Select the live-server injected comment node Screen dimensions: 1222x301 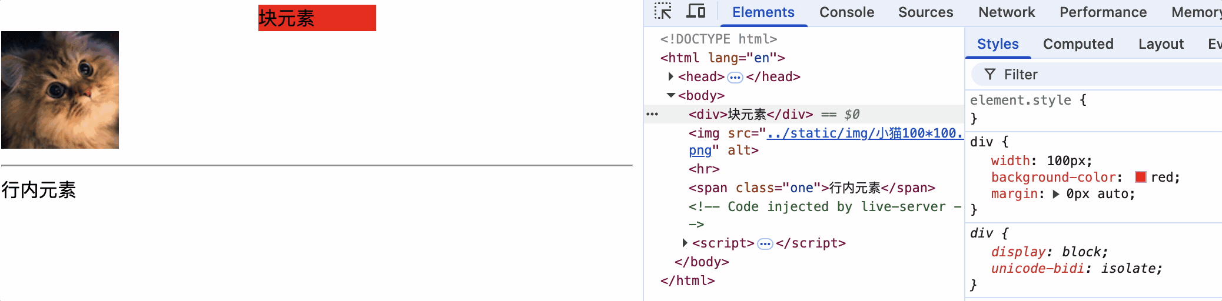click(x=825, y=215)
